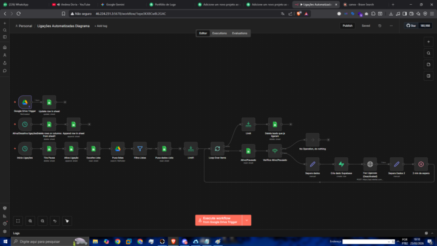437x246 pixels.
Task: Open the Cria dado Supabase node
Action: 341,164
